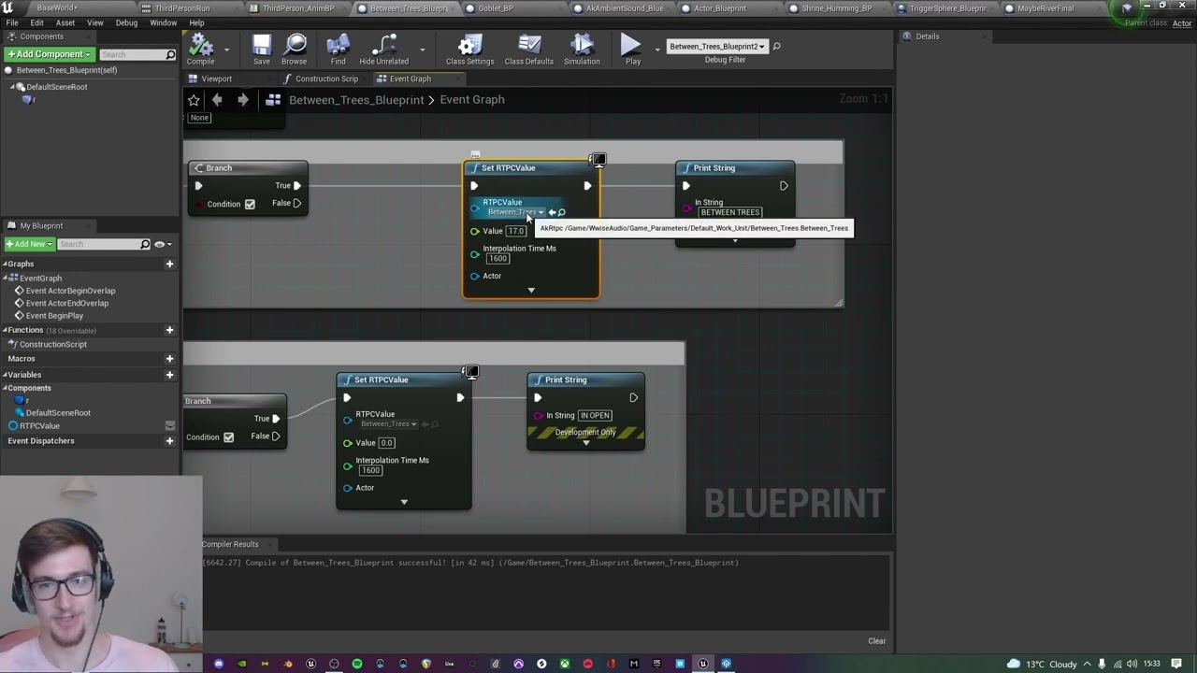Add new graph with Graphs plus
This screenshot has width=1197, height=673.
coord(169,264)
